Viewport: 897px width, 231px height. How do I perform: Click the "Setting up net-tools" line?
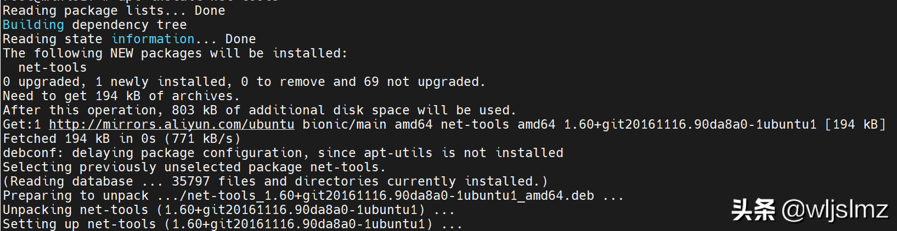[x=232, y=224]
